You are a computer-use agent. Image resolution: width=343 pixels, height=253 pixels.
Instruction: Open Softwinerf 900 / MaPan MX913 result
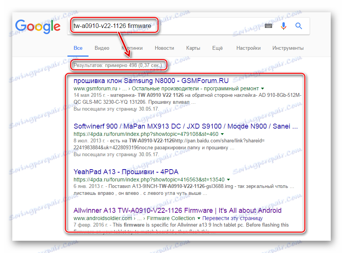(x=185, y=126)
